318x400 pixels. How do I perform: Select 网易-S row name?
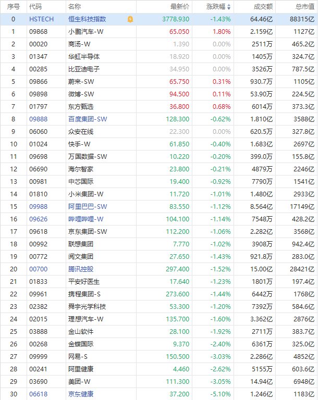tap(78, 357)
